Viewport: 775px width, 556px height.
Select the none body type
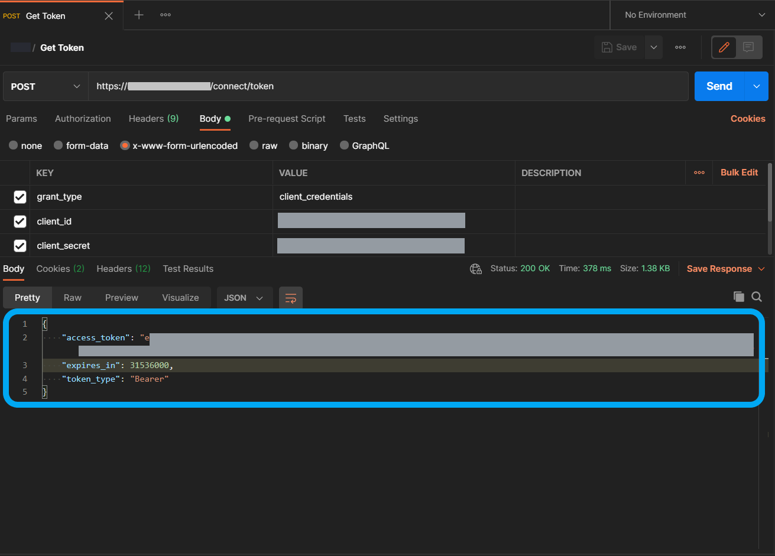[25, 145]
